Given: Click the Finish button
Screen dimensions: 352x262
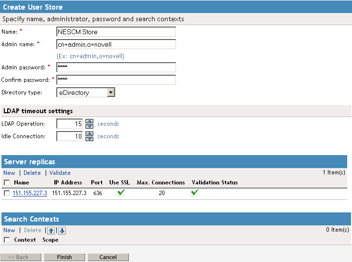Looking at the screenshot, I should pyautogui.click(x=64, y=257).
